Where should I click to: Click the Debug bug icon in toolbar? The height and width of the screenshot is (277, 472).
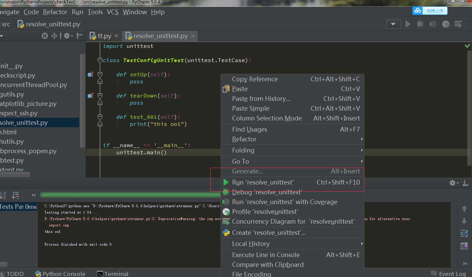pos(420,24)
